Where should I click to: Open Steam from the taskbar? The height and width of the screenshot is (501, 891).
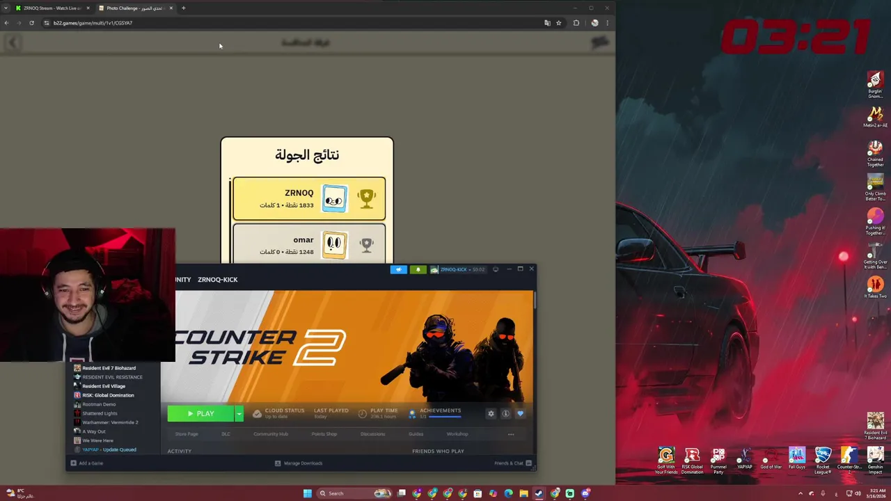pyautogui.click(x=539, y=493)
